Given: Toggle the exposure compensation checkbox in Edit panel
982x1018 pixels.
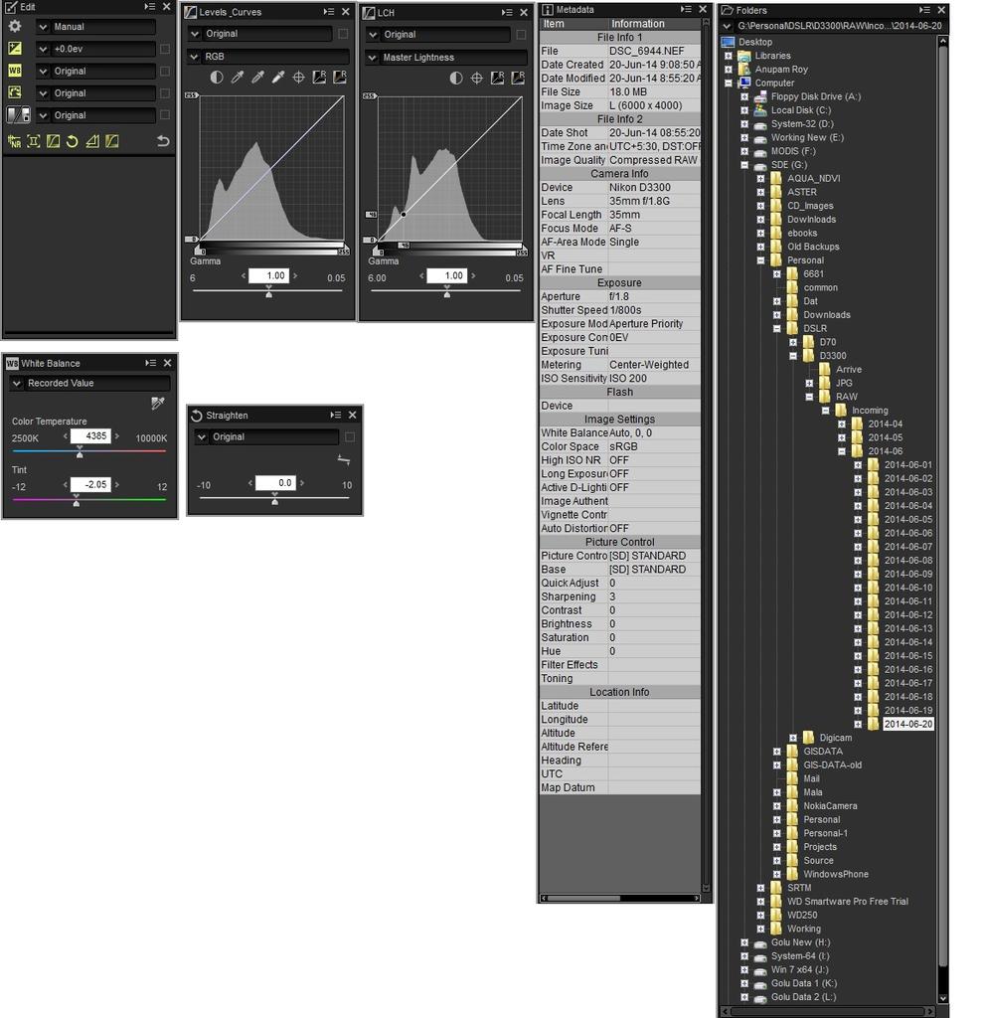Looking at the screenshot, I should coord(165,49).
